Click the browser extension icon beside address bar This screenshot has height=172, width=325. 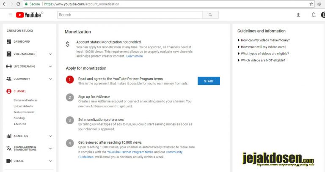[319, 4]
